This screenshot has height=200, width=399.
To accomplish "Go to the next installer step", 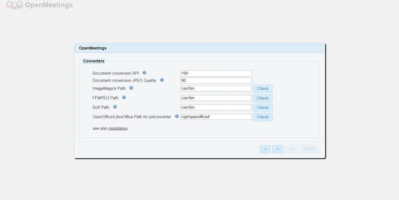I will coord(278,149).
